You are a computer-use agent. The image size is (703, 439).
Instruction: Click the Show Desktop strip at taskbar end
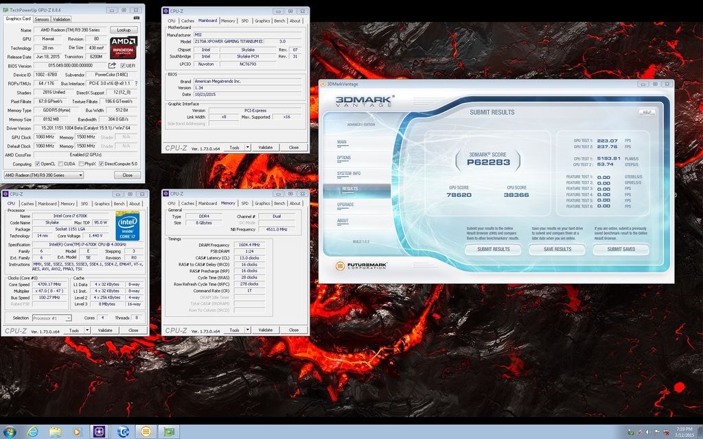tap(701, 432)
